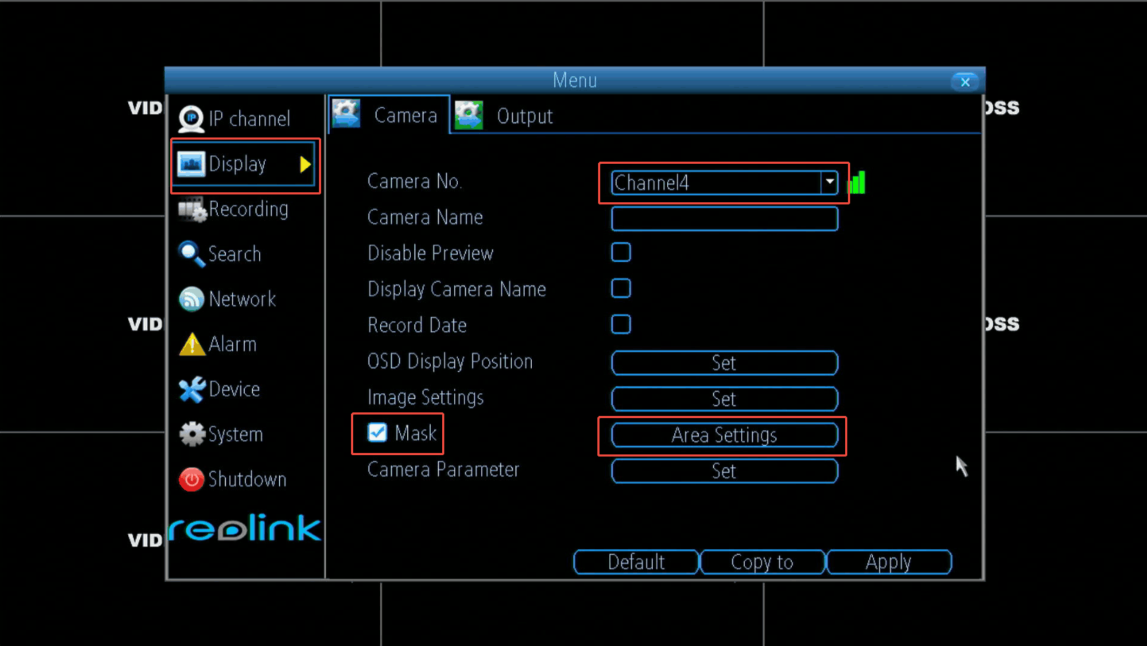The image size is (1147, 646).
Task: Select the IP channel menu entry
Action: coord(235,119)
